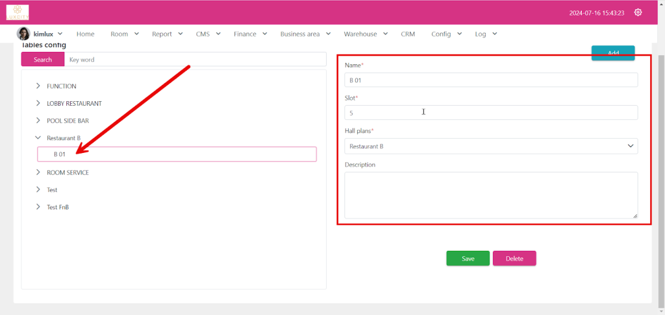
Task: Open the Warehouse menu
Action: (365, 34)
